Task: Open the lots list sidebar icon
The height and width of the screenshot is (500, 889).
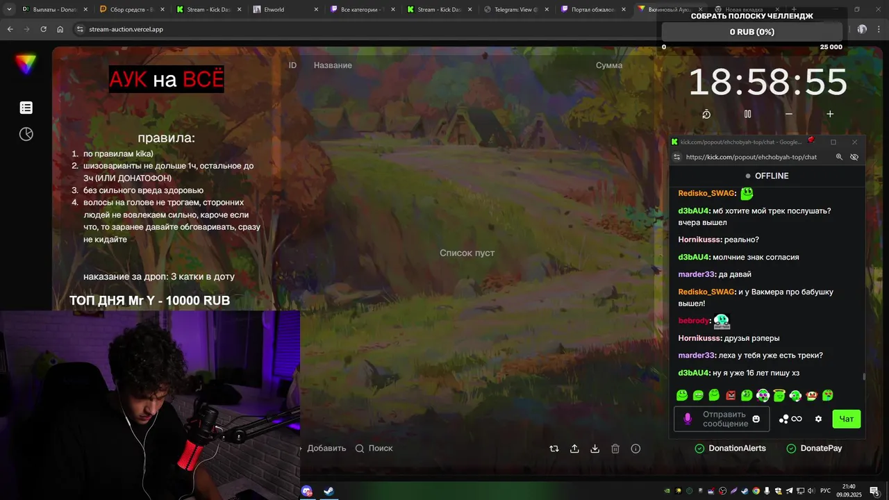Action: tap(26, 108)
